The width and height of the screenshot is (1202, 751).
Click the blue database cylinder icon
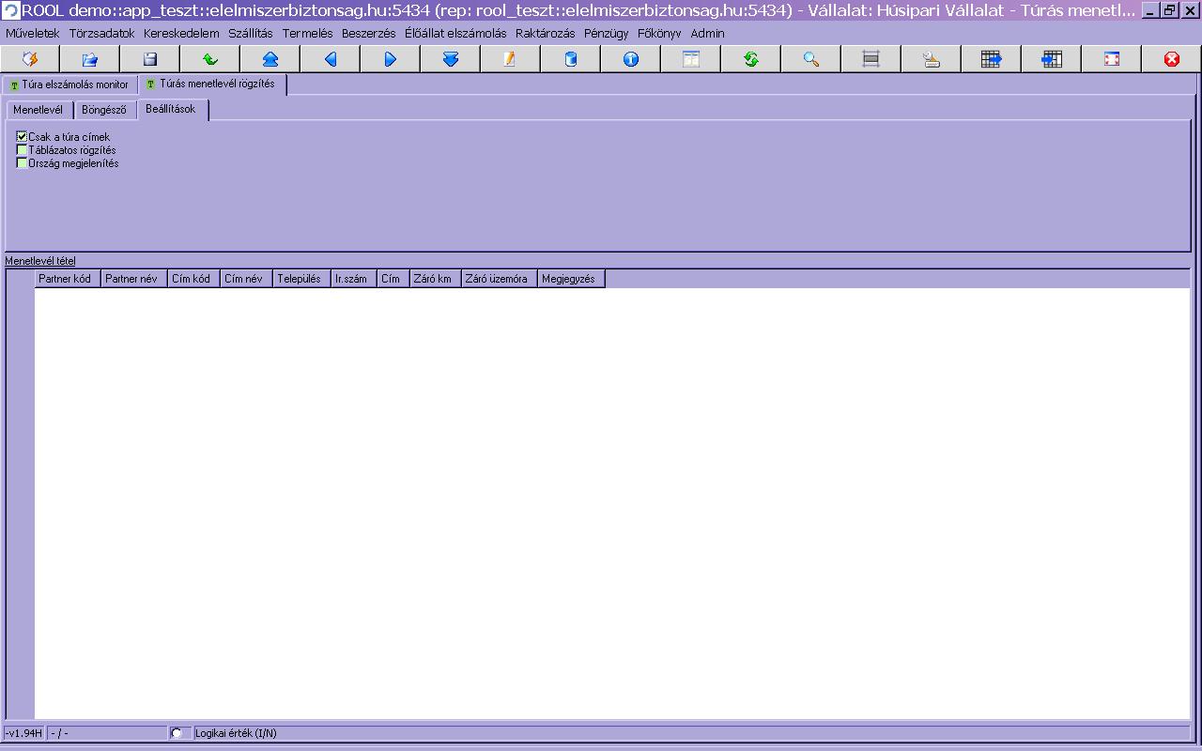(571, 59)
